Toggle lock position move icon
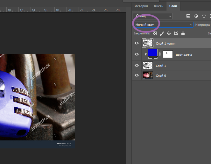Screen dimensions: 211x164 (x=169, y=33)
